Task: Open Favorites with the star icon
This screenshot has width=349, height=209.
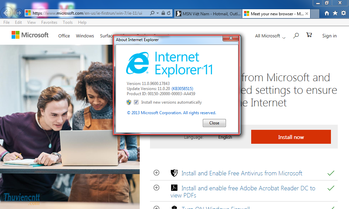Action: 335,13
